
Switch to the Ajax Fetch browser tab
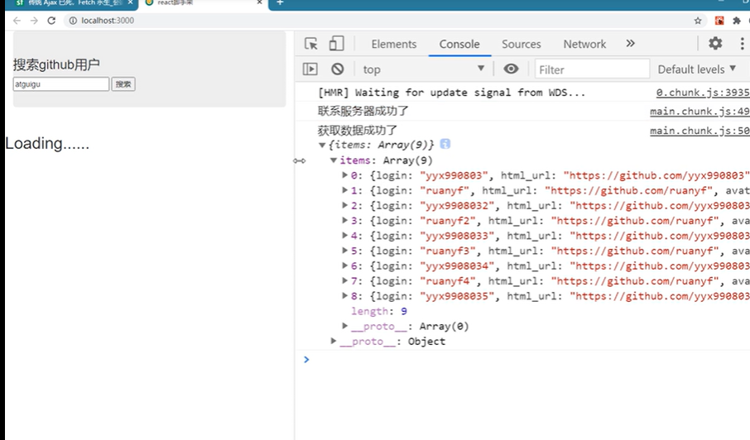pos(70,3)
